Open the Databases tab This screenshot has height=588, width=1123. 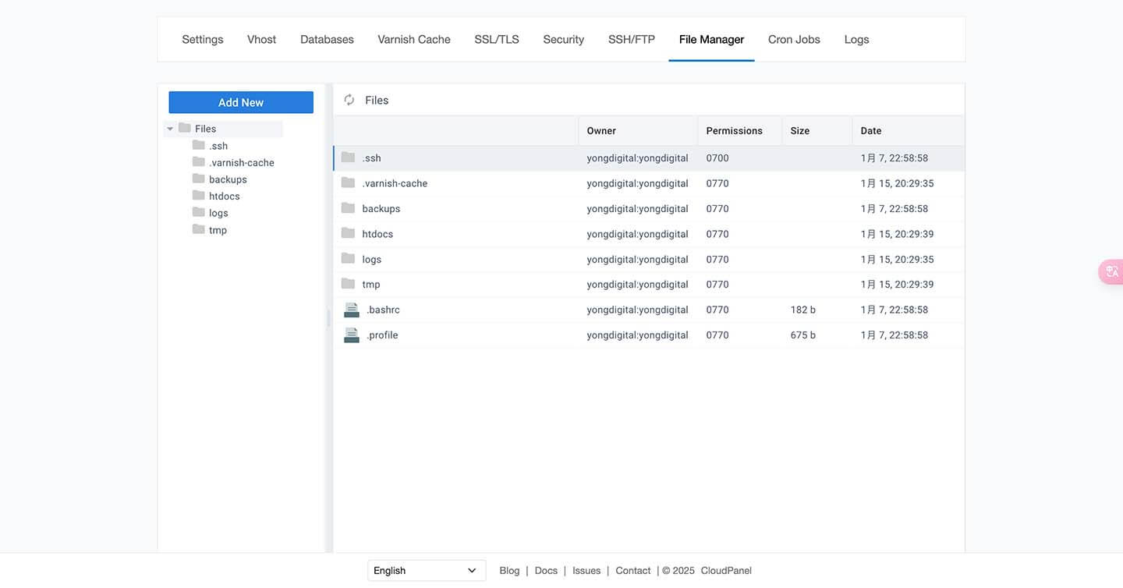[x=327, y=39]
